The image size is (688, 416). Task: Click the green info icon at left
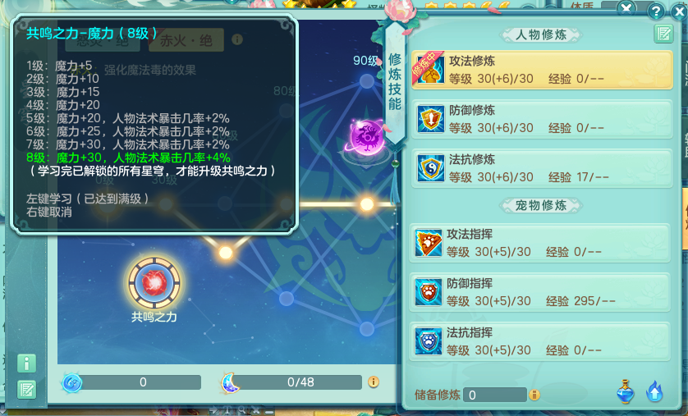26,363
